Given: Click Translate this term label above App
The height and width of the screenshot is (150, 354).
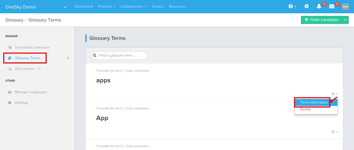Looking at the screenshot, I should click(109, 108).
